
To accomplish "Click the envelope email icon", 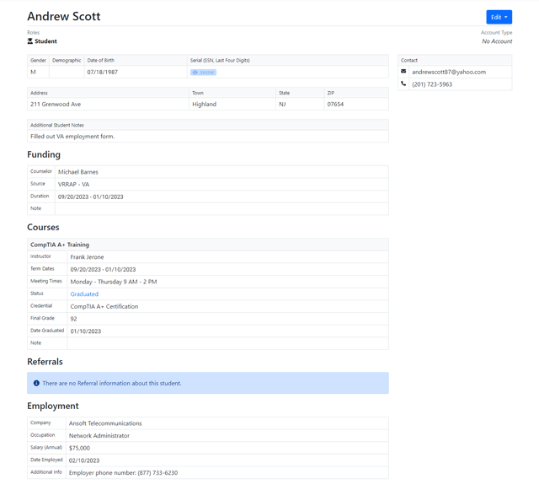I will pyautogui.click(x=403, y=72).
